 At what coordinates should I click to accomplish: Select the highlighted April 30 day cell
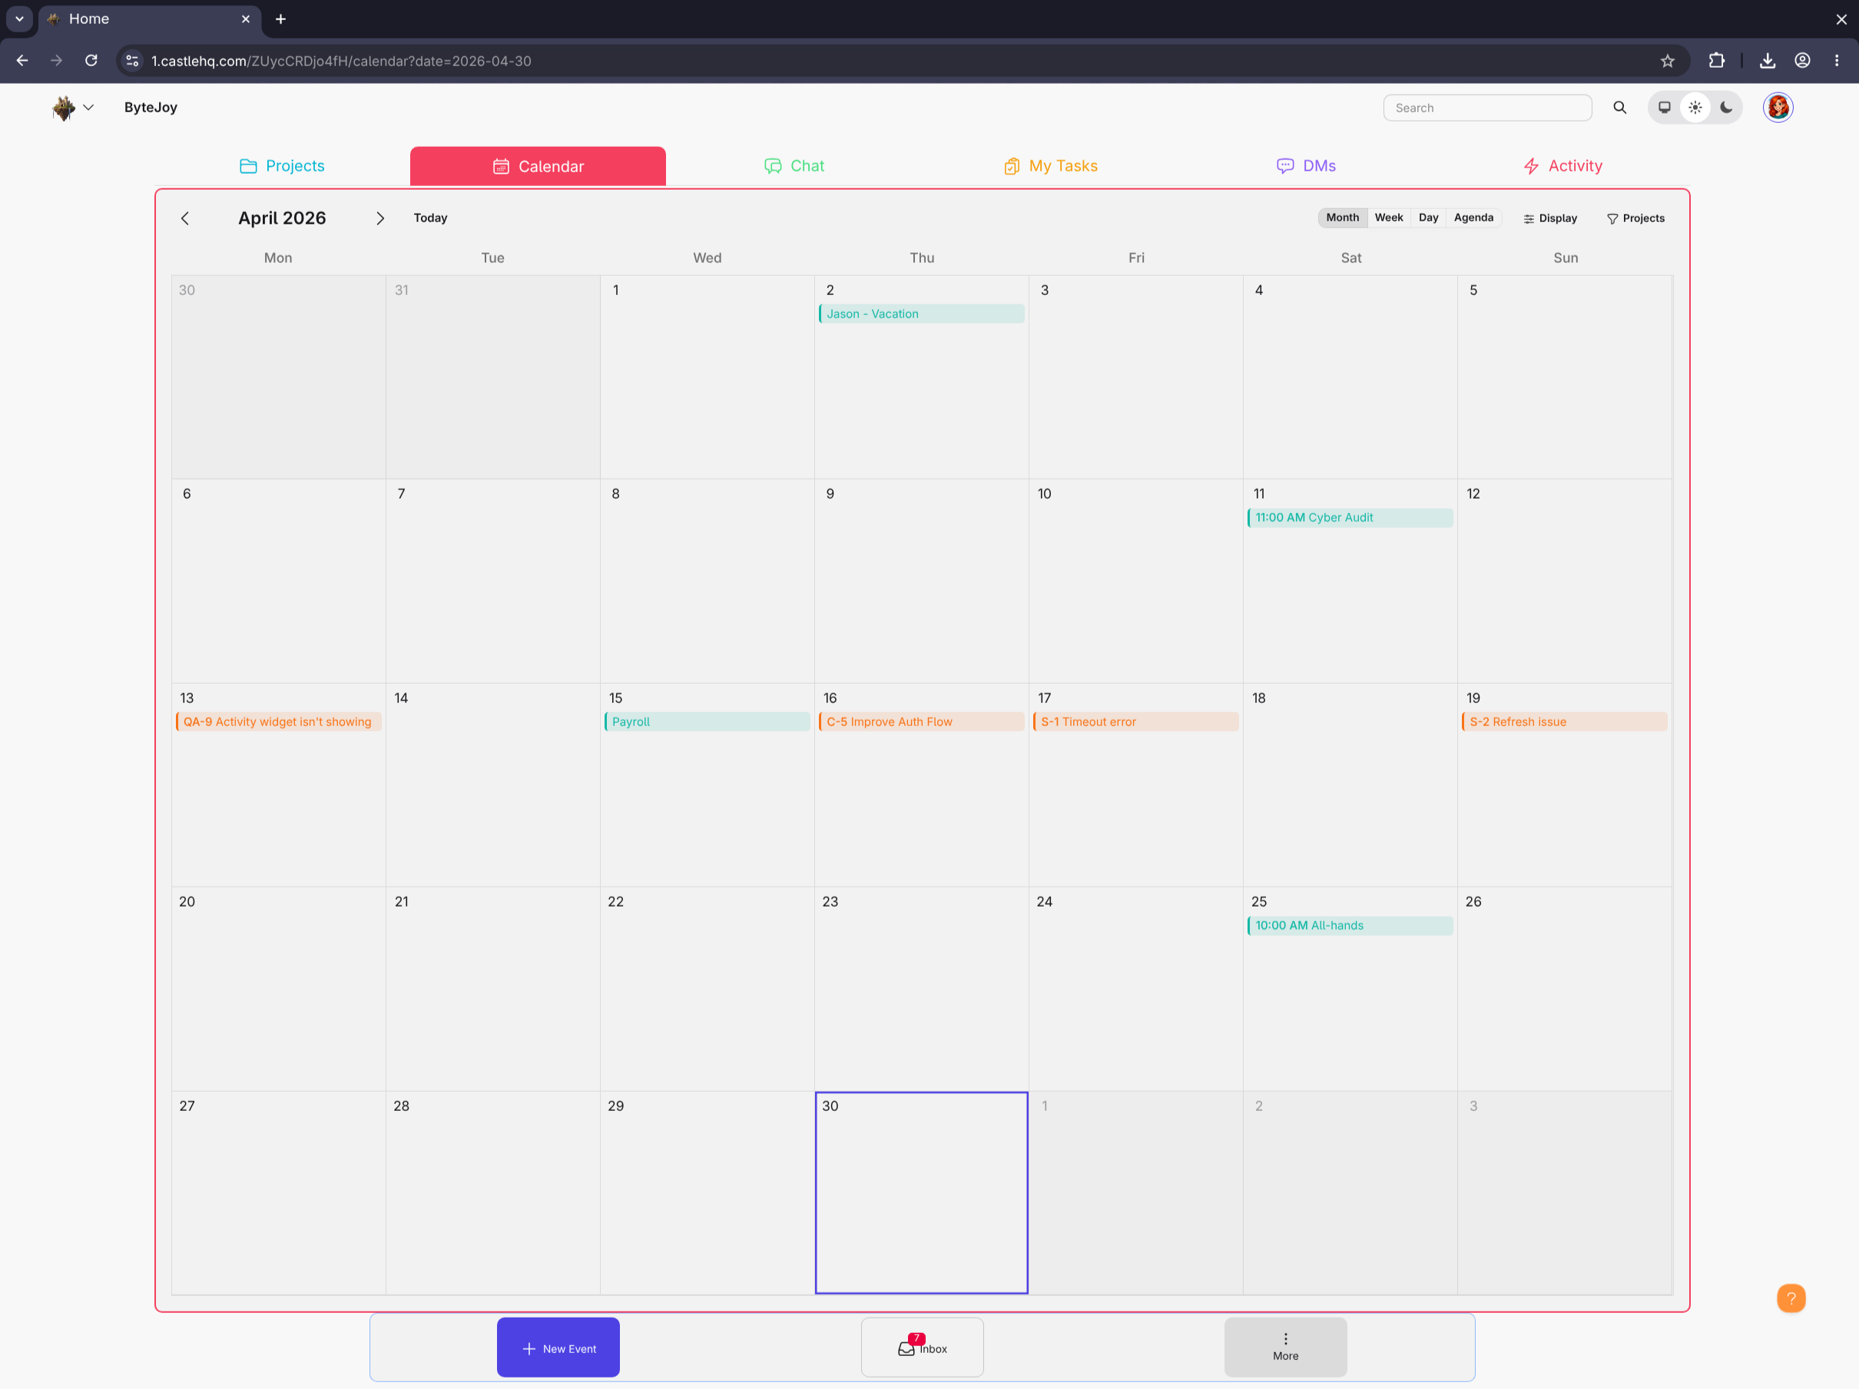pos(921,1192)
